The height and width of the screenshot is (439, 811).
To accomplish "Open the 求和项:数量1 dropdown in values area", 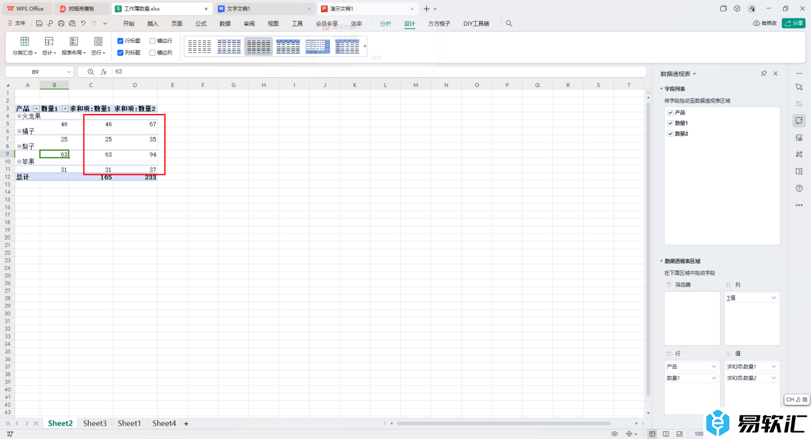I will (774, 367).
